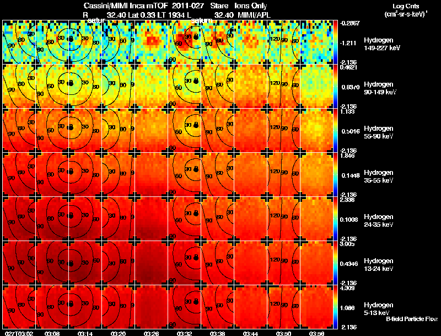
Task: Click the colorbar beside Hydrogen 149-227 keV
Action: pos(335,42)
